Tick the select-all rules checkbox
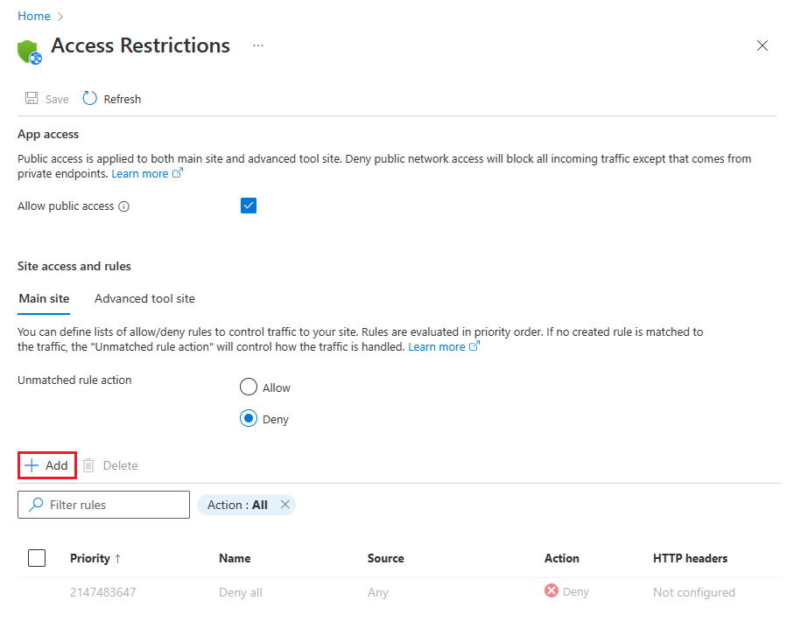This screenshot has height=642, width=794. point(37,558)
